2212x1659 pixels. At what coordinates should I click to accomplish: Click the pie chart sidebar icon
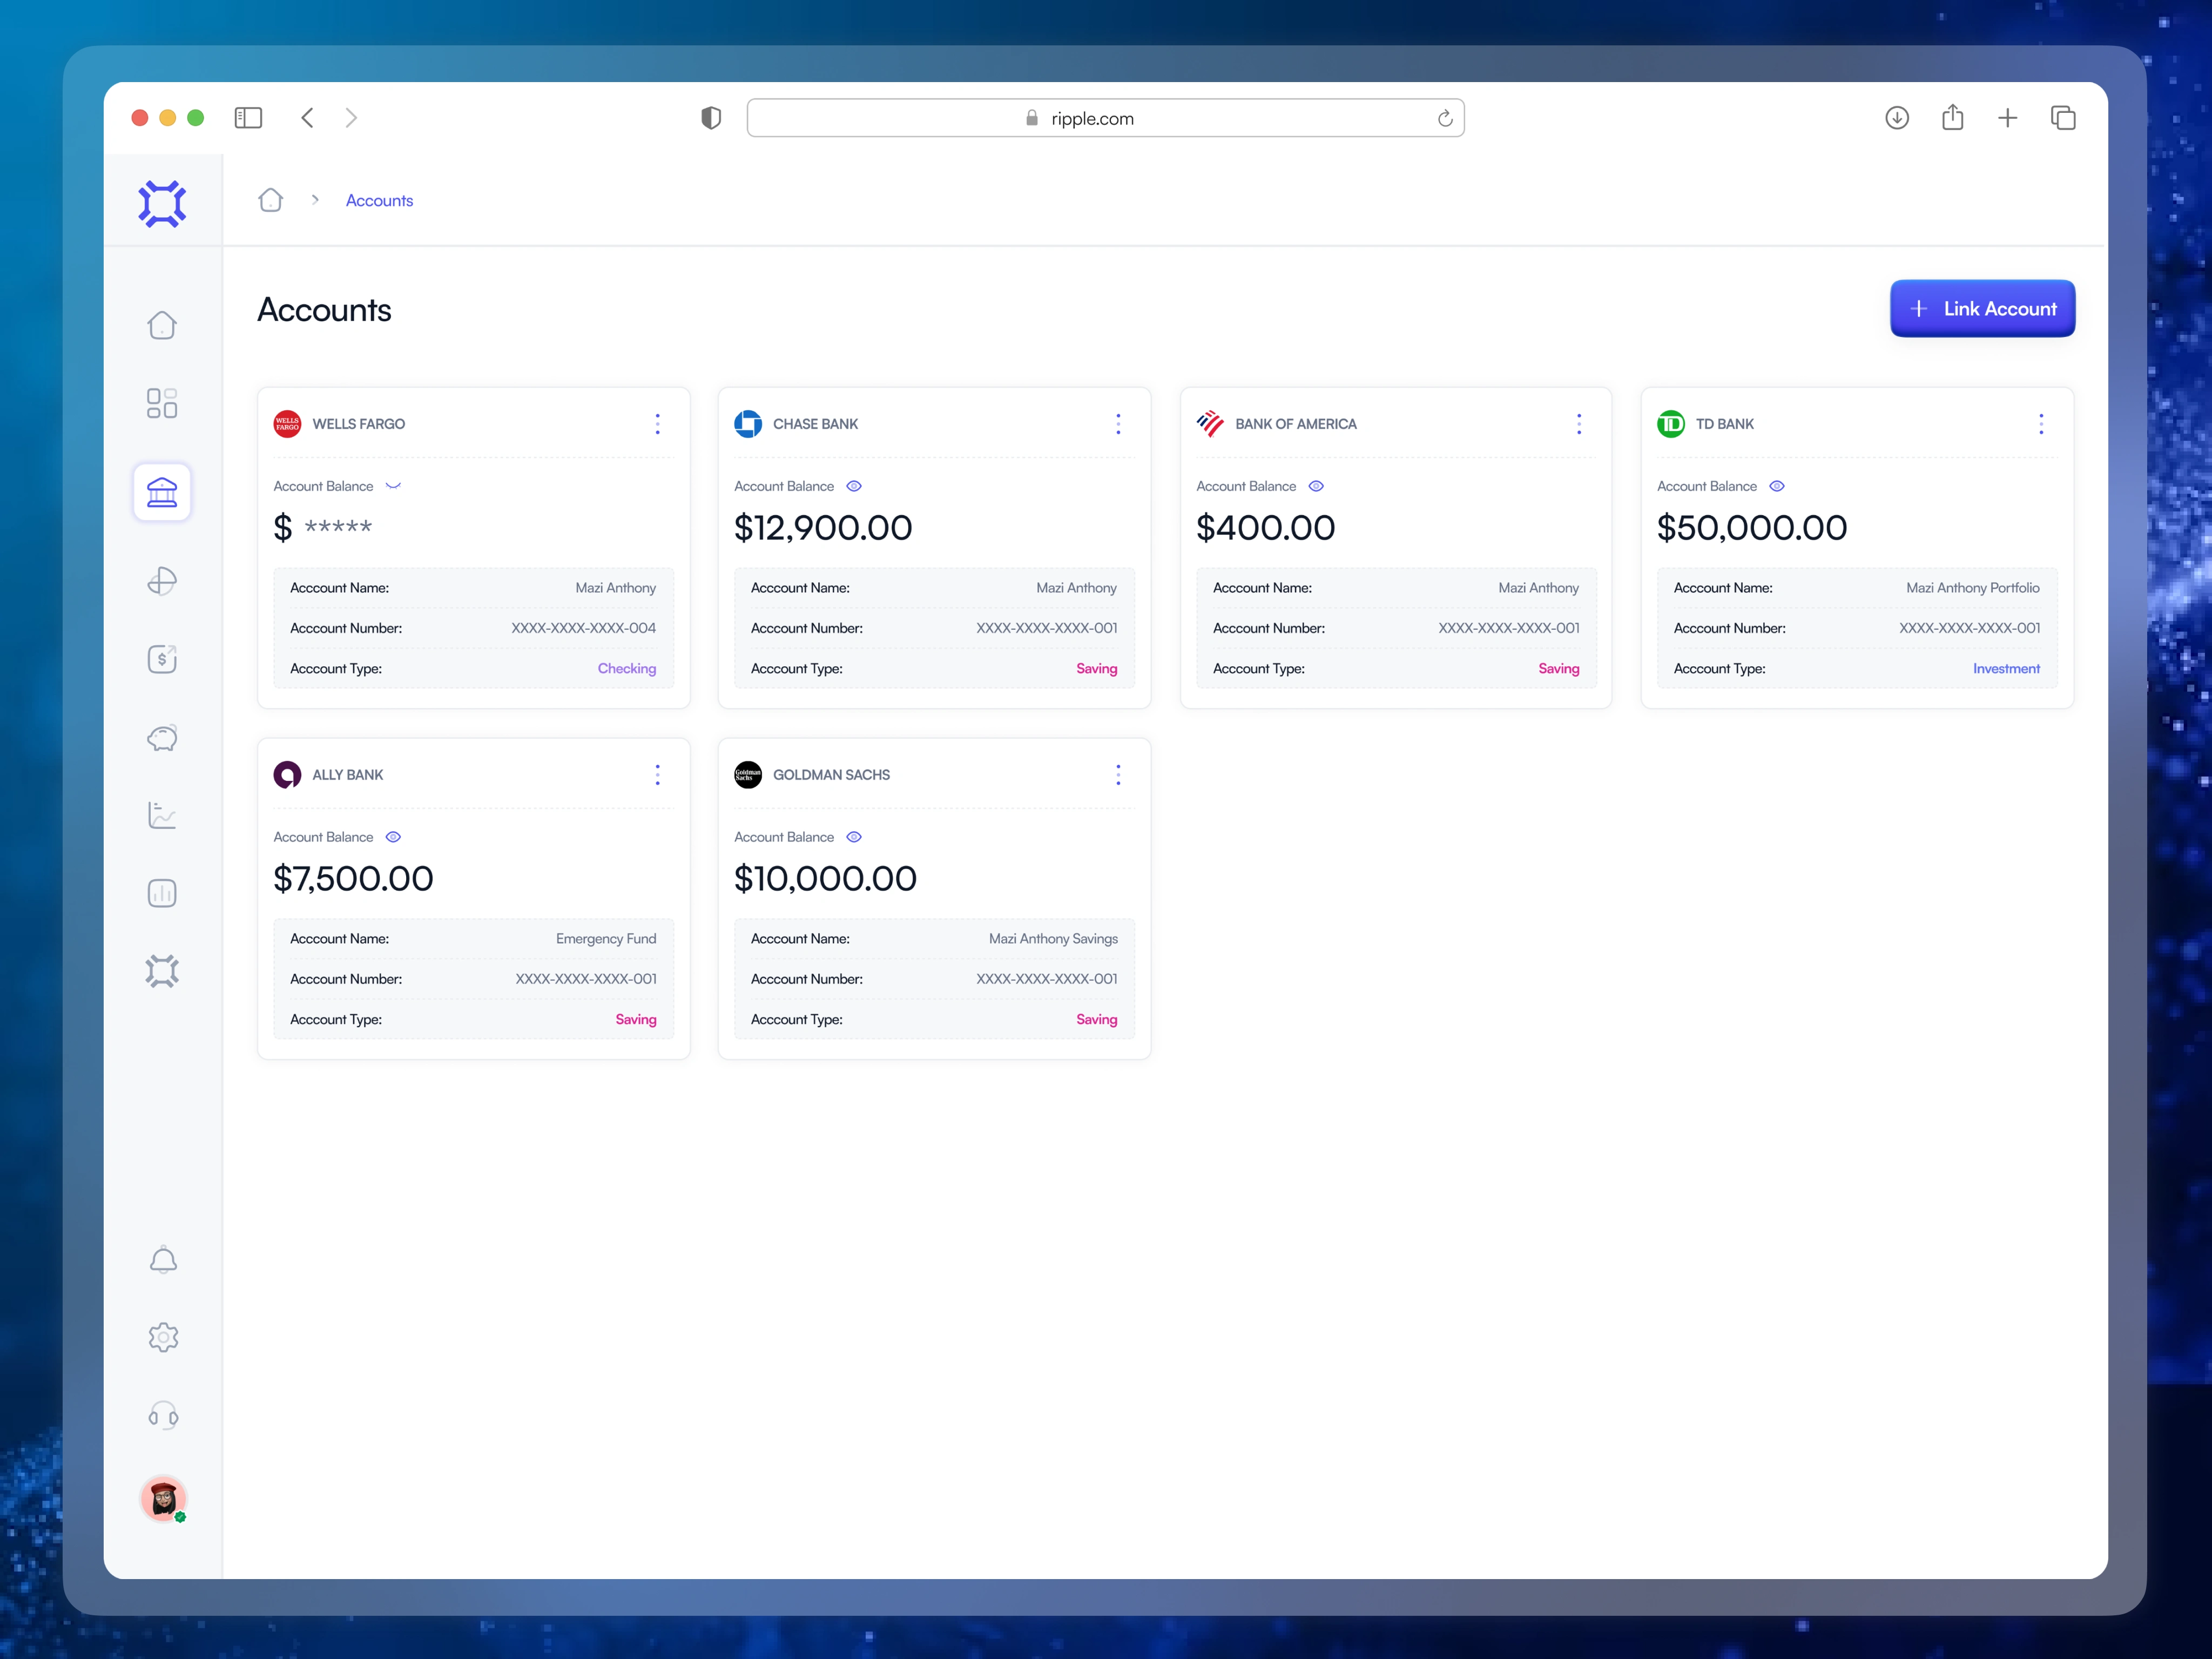(x=162, y=581)
